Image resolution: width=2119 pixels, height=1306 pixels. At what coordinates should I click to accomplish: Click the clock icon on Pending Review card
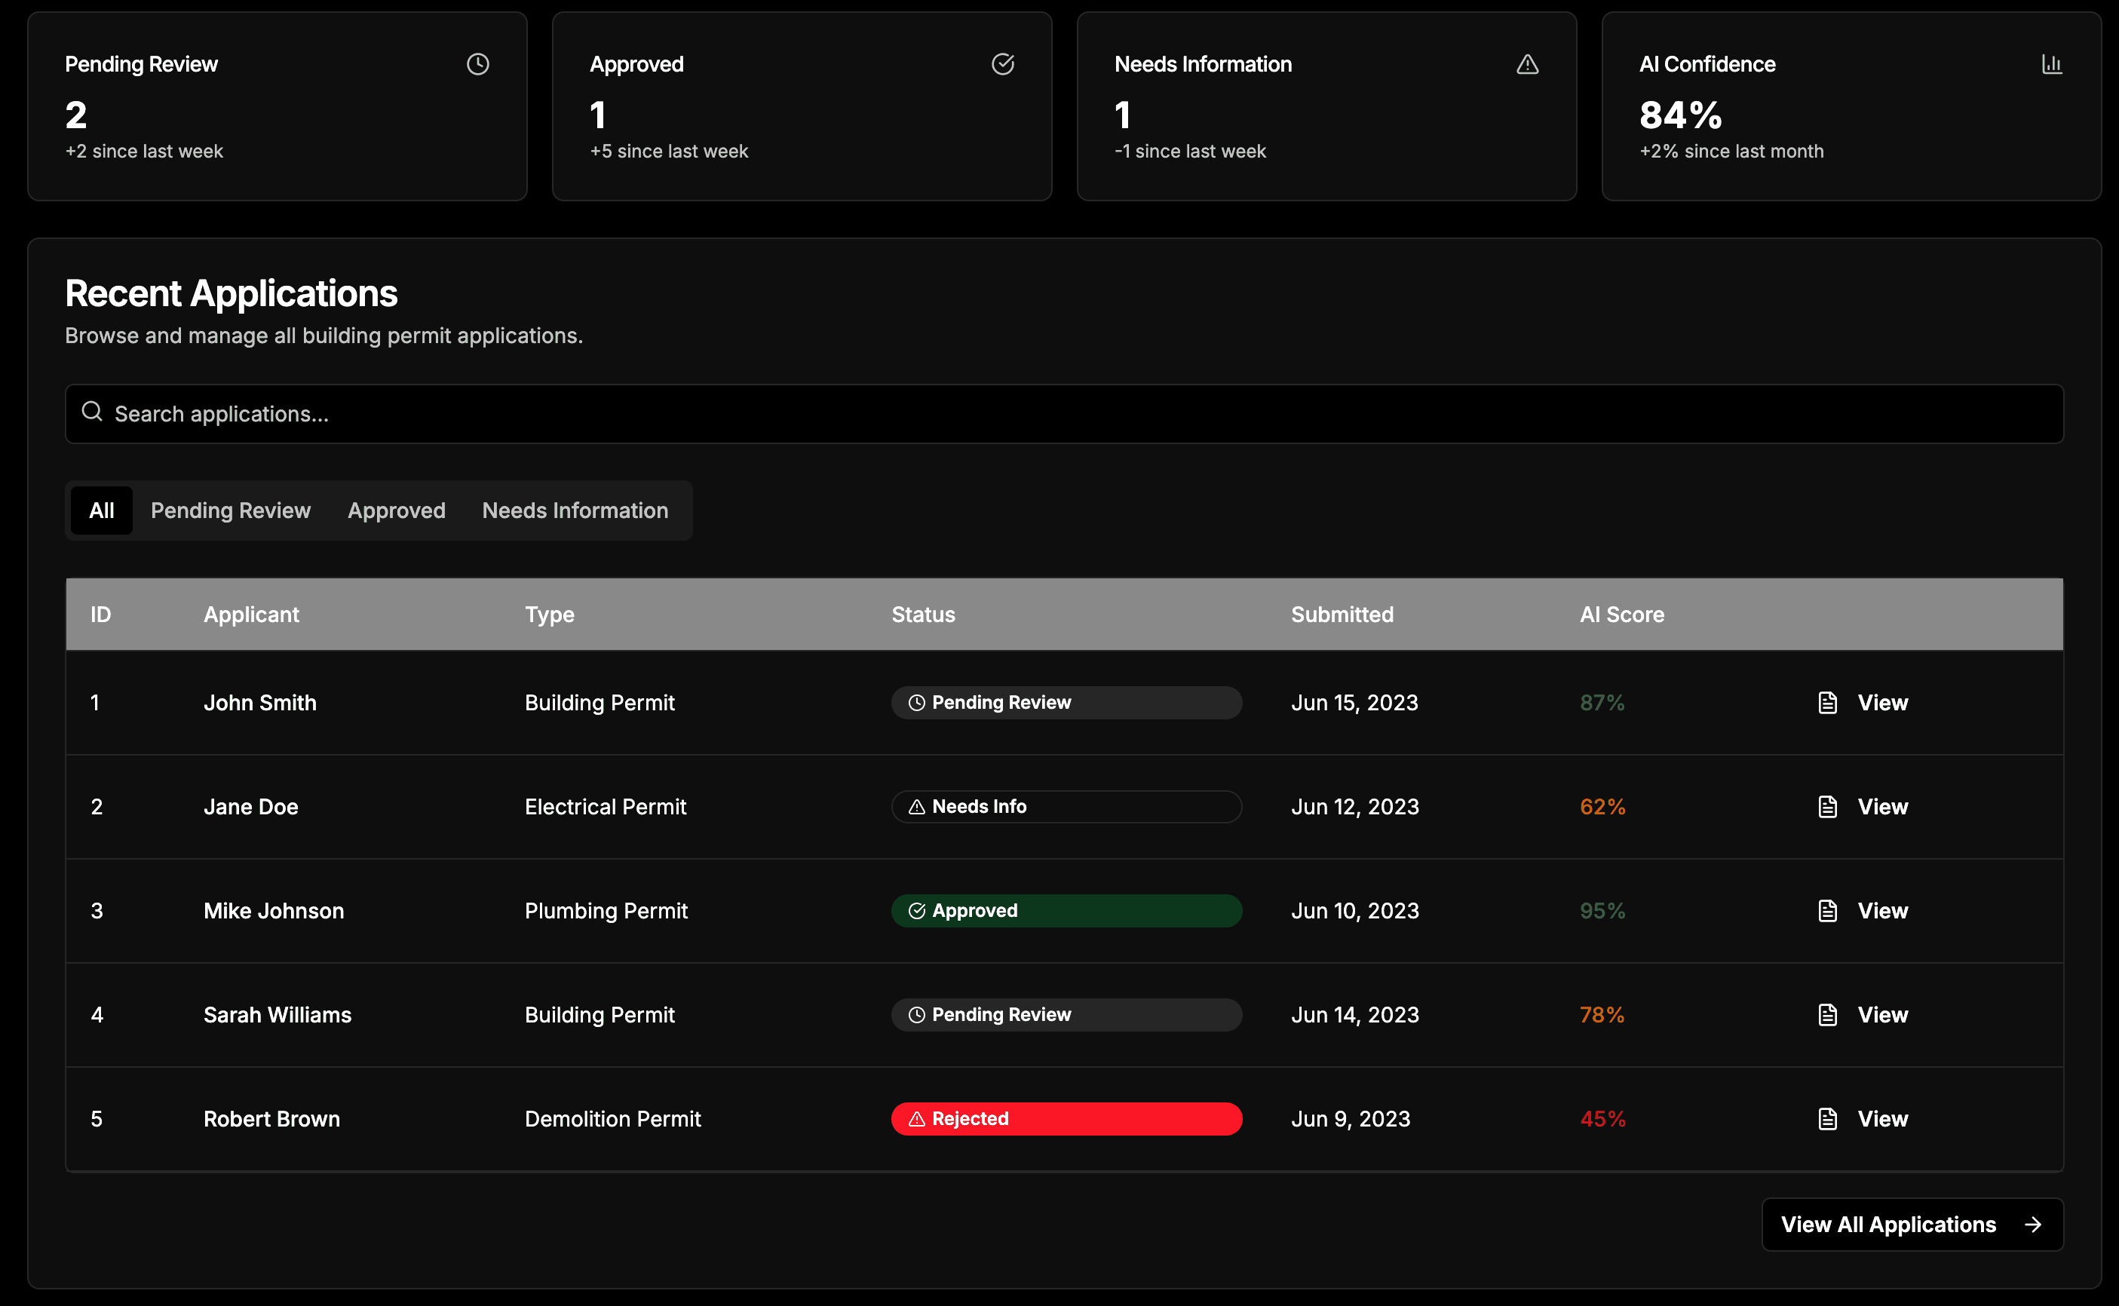(477, 64)
